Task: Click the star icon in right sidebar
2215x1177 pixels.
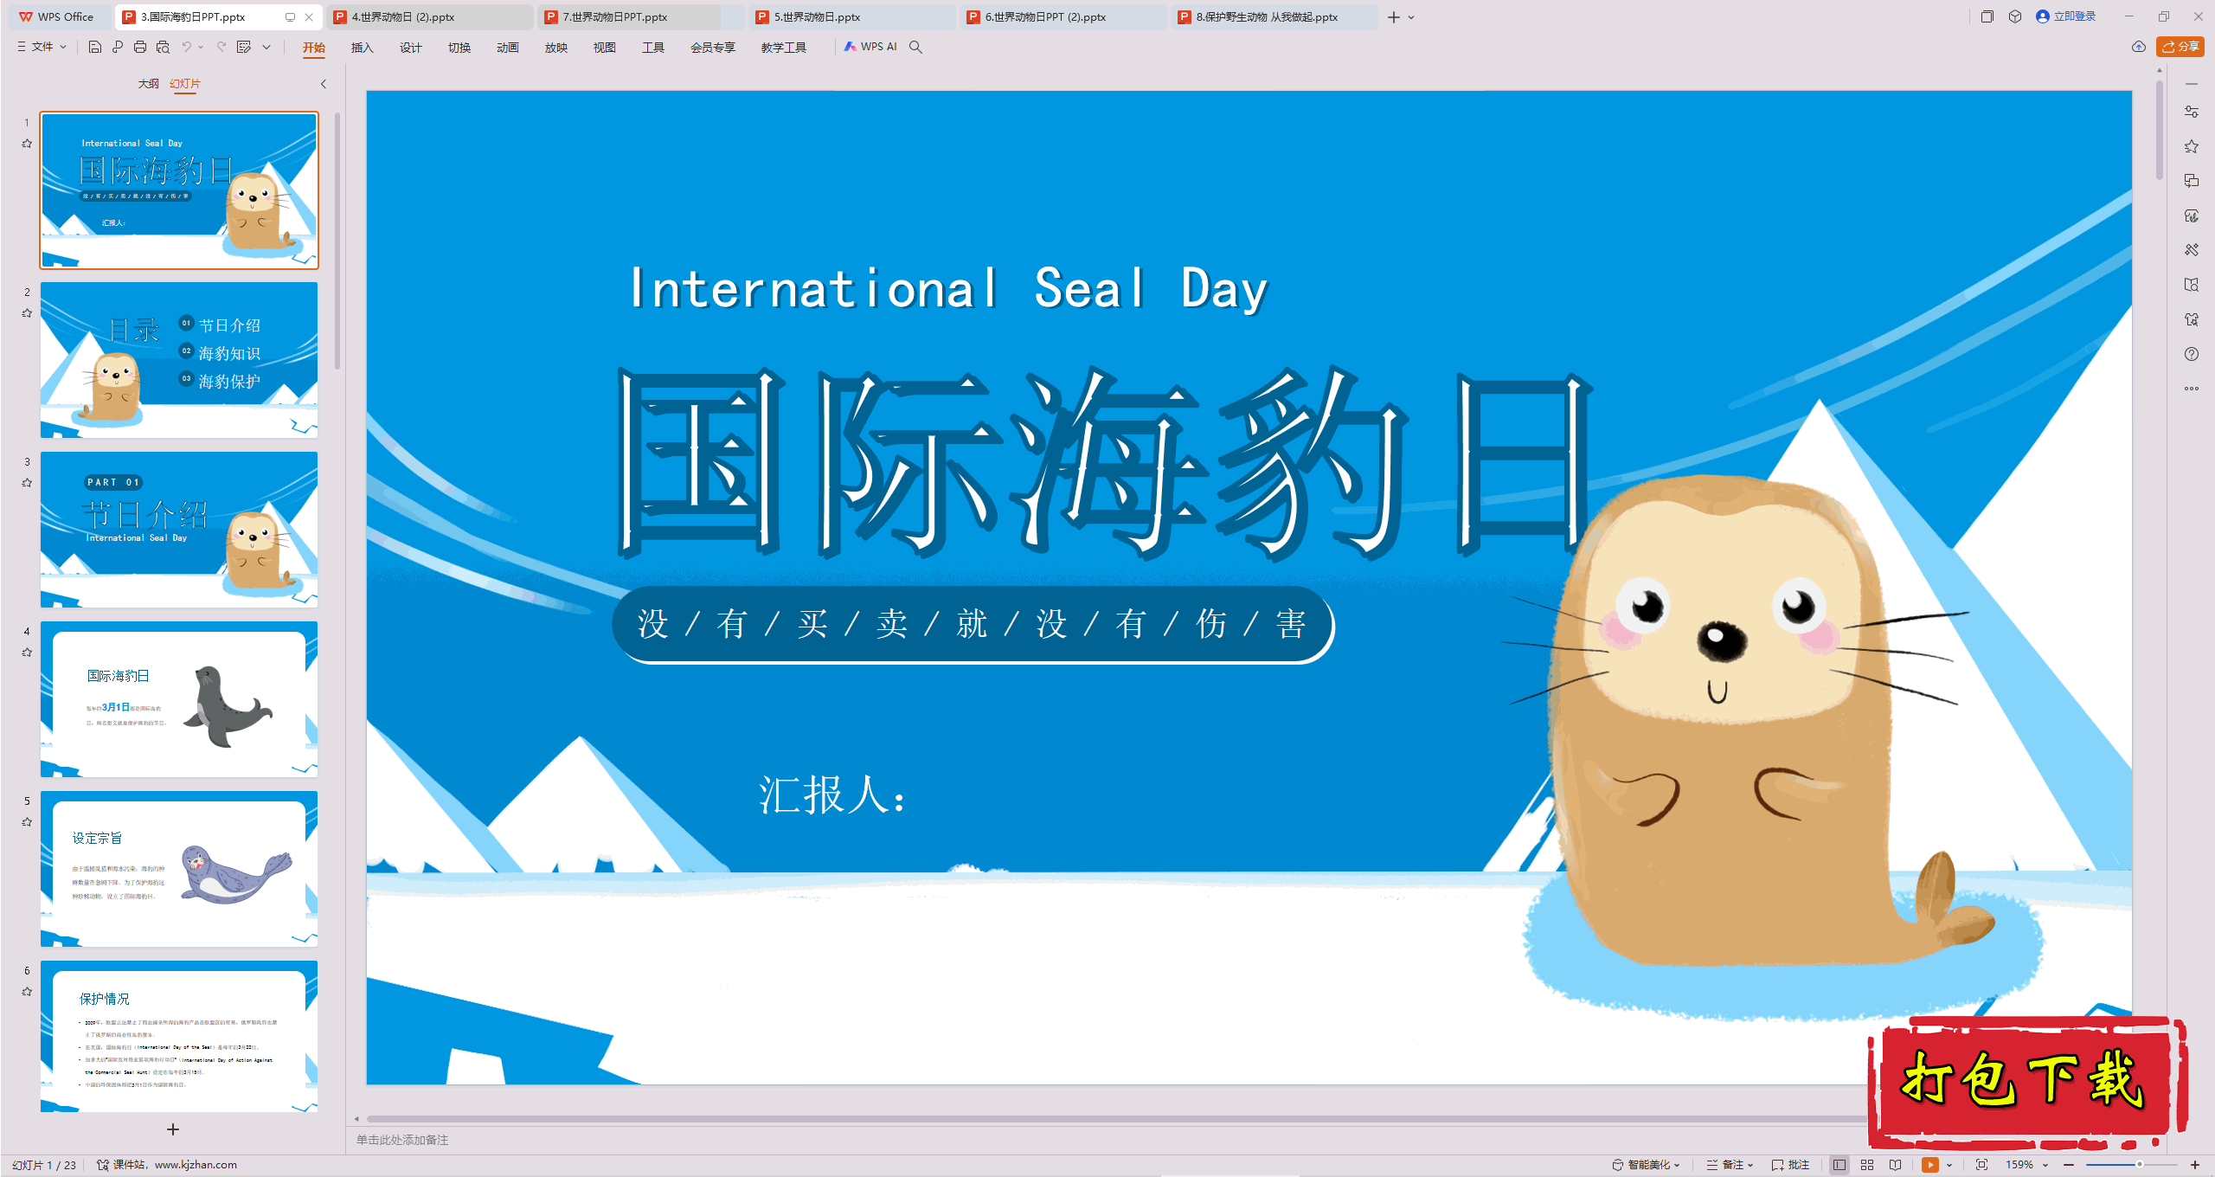Action: (2192, 146)
